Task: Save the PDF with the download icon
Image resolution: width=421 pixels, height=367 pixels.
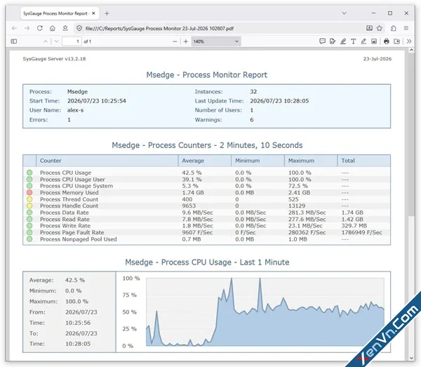Action: (397, 41)
